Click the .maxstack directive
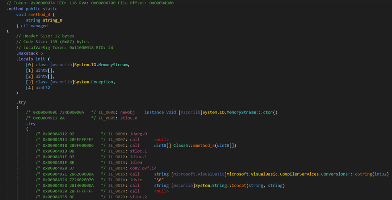This screenshot has height=200, width=392. [27, 53]
